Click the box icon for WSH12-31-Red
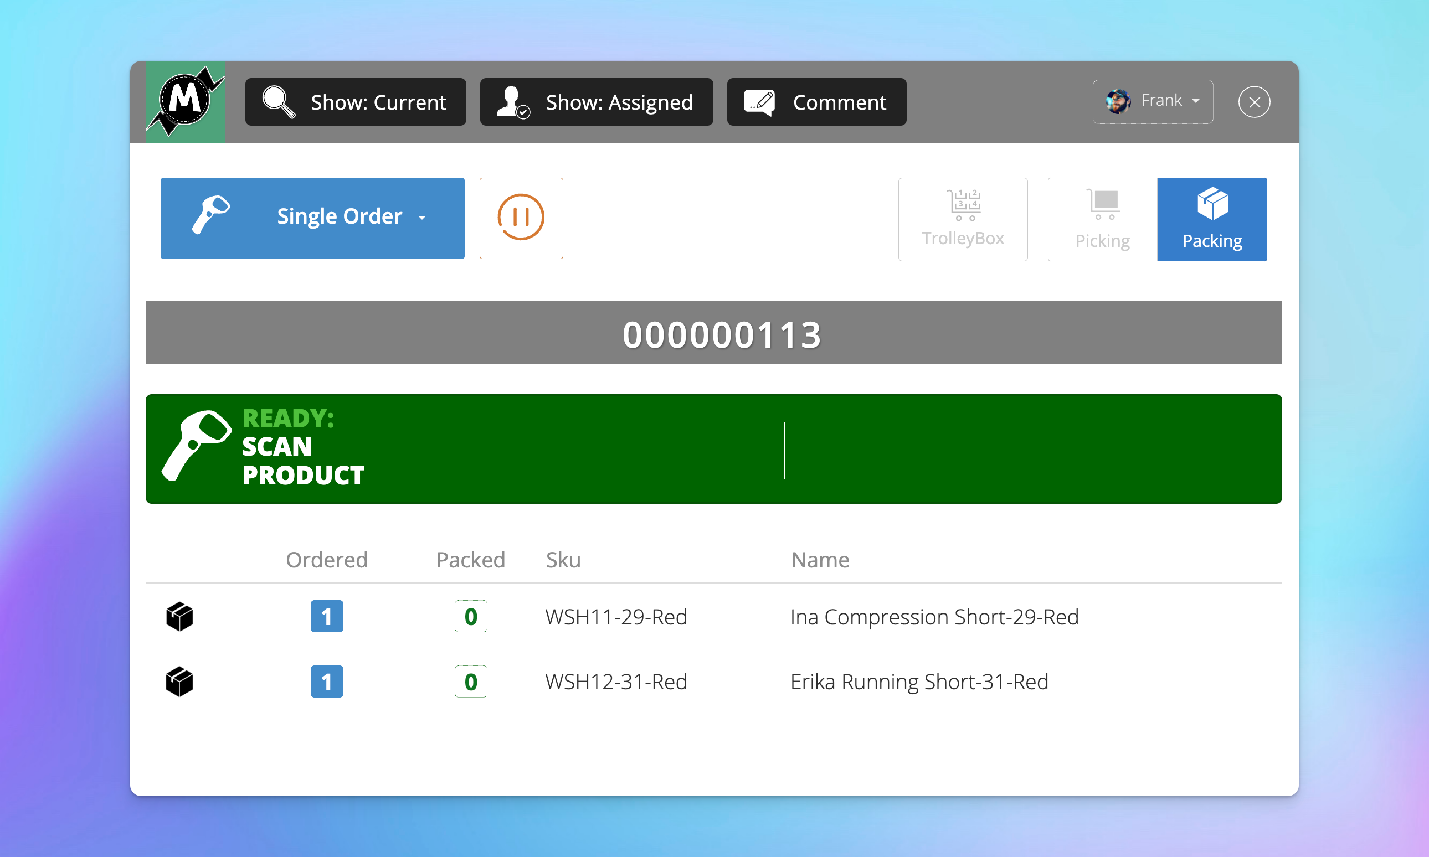 click(x=179, y=682)
